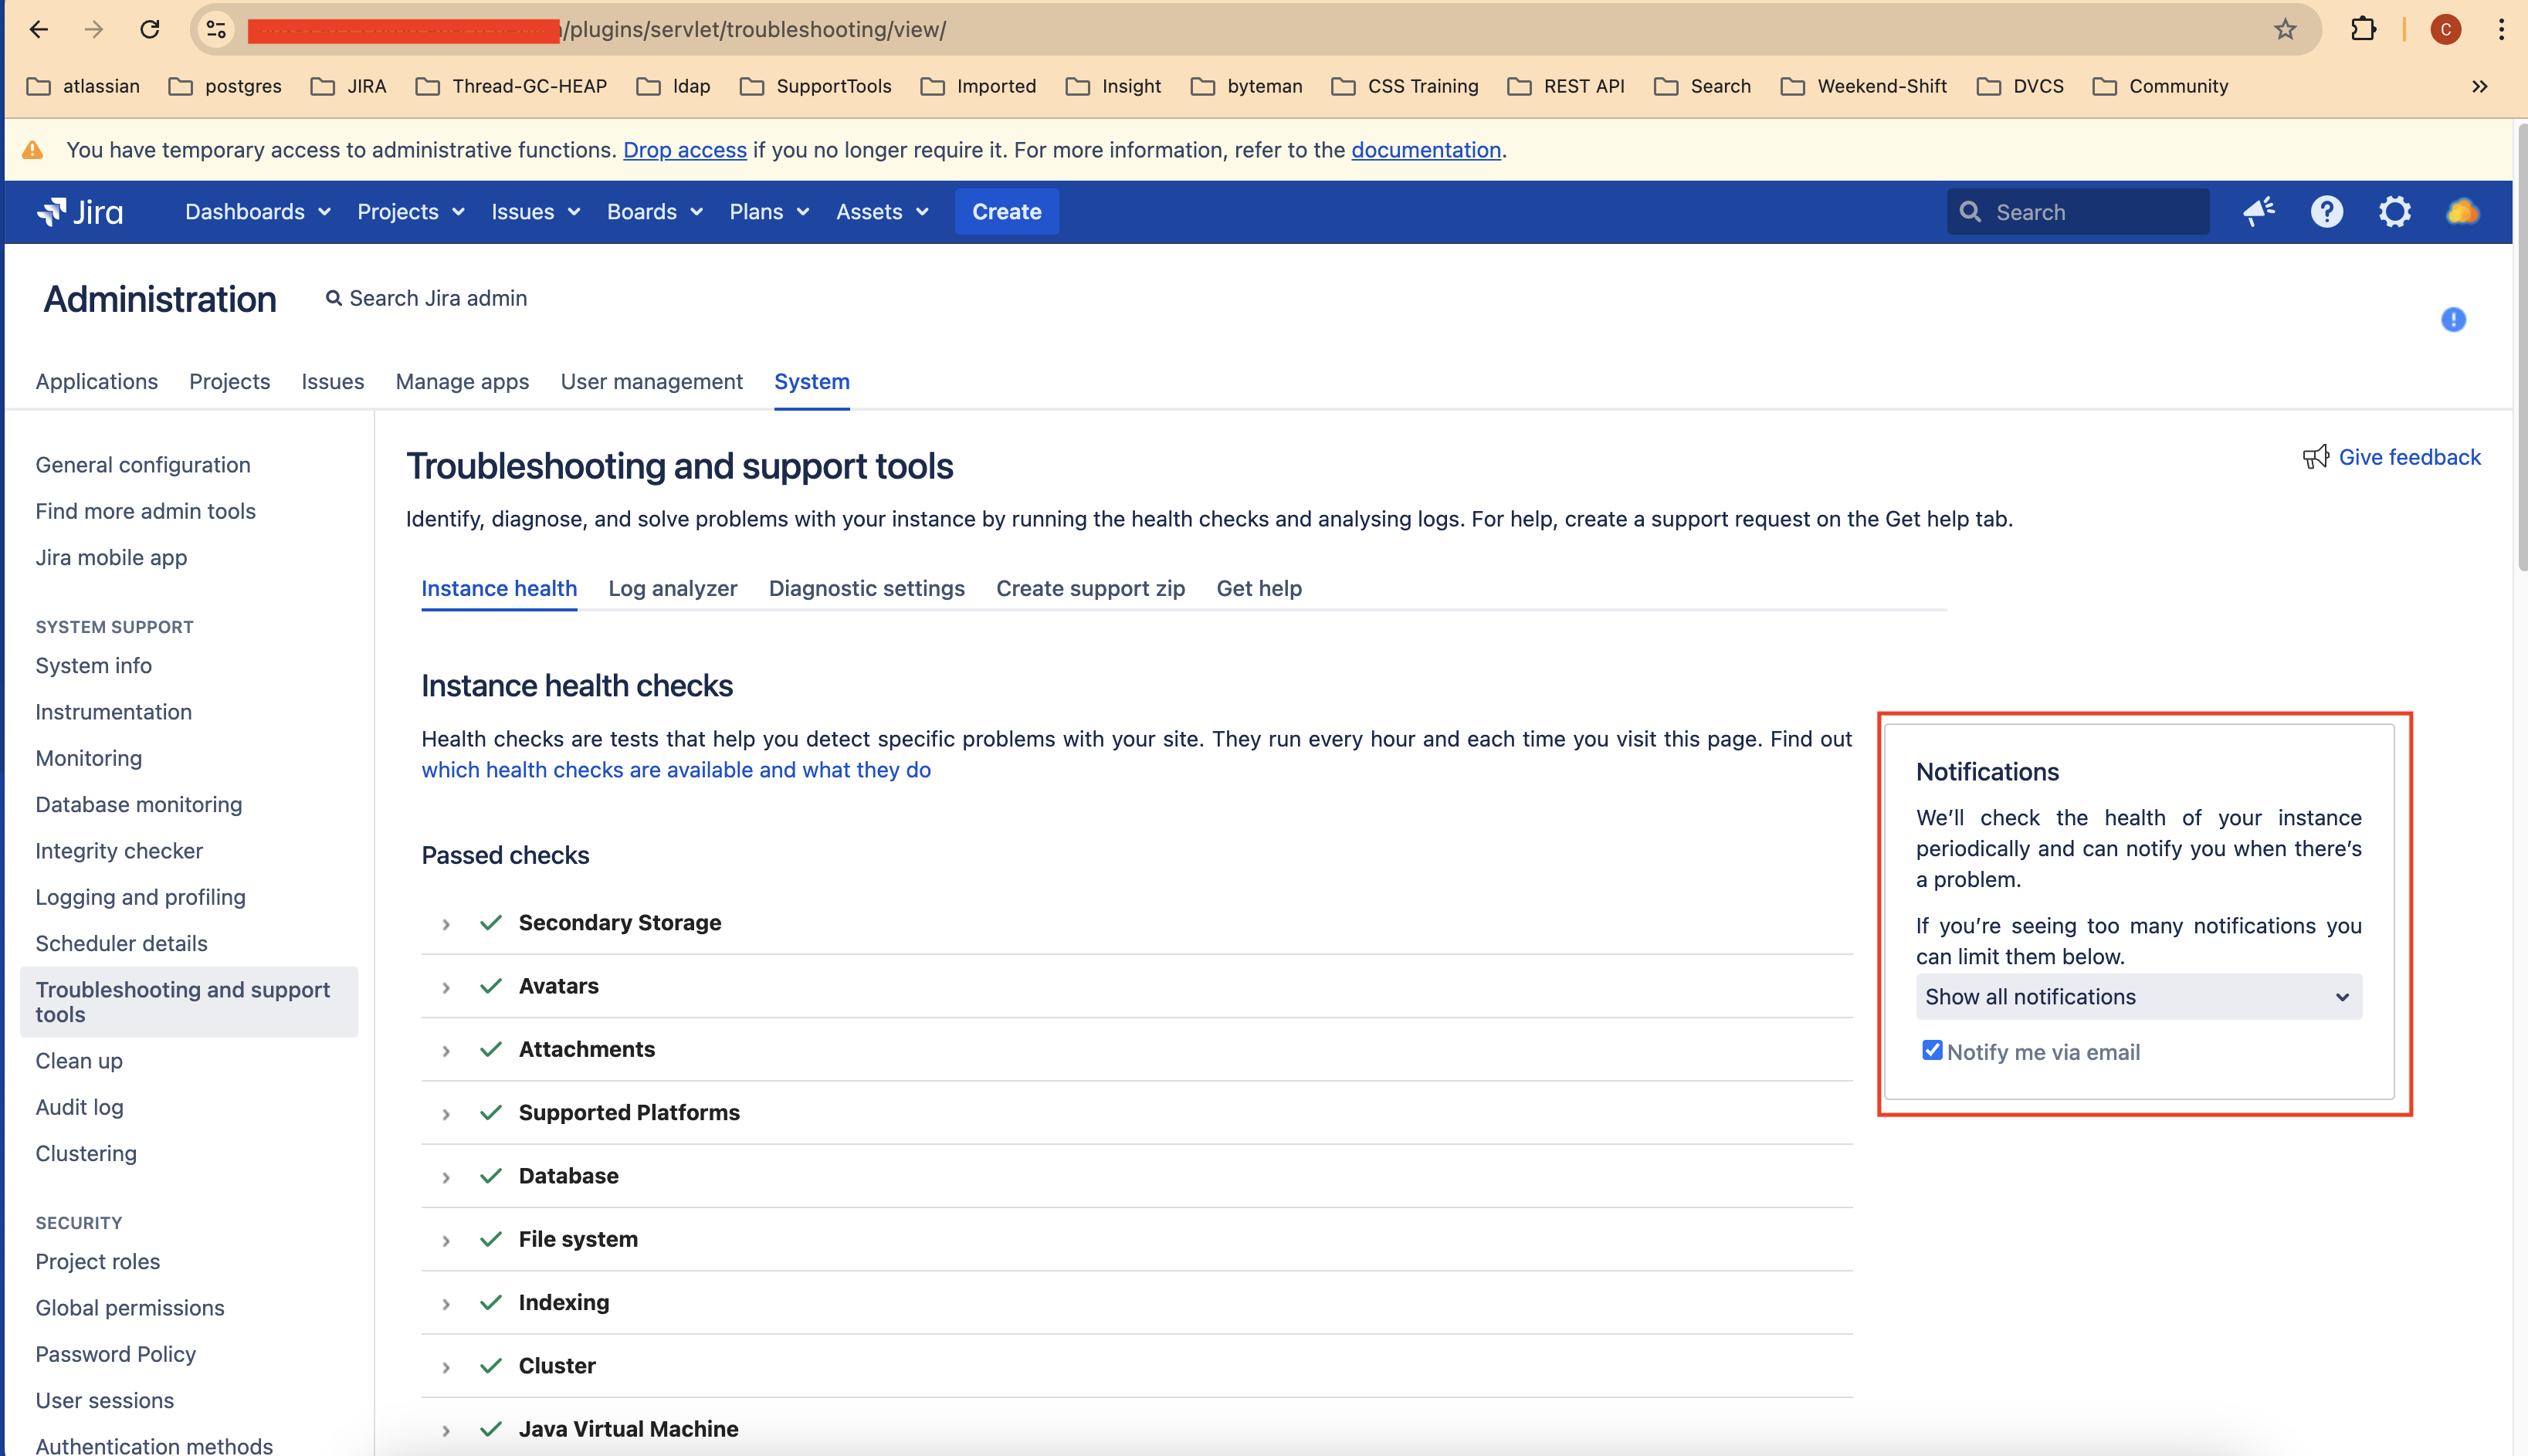Viewport: 2528px width, 1456px height.
Task: Switch to the Log analyzer tab
Action: tap(673, 588)
